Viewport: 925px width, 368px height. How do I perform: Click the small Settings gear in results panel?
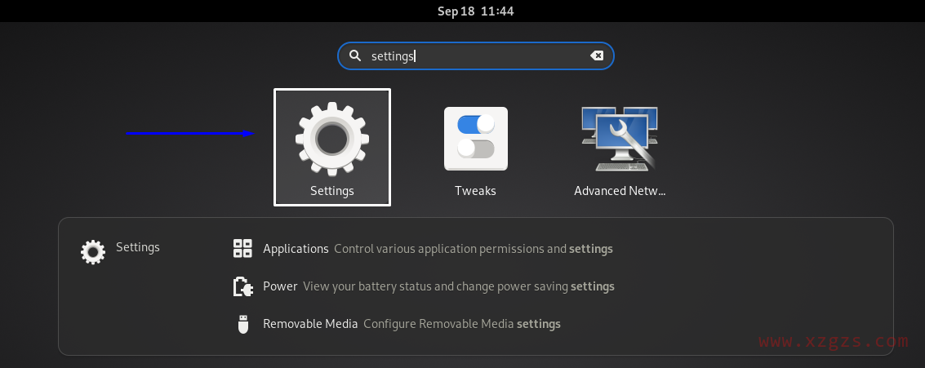click(93, 251)
